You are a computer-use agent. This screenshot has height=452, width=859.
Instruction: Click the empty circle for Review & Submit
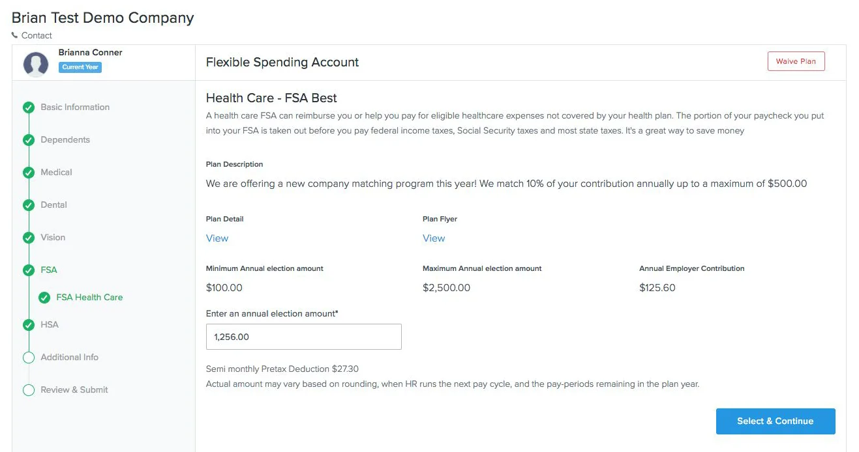coord(29,390)
